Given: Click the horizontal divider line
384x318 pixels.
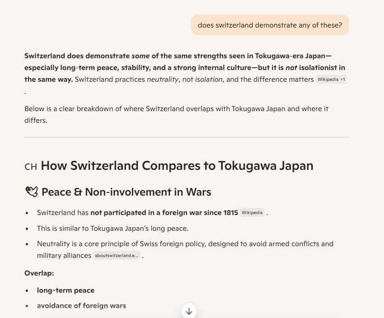Looking at the screenshot, I should [187, 137].
